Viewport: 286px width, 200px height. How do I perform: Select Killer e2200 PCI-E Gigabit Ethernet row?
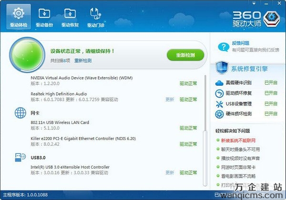[x=114, y=141]
